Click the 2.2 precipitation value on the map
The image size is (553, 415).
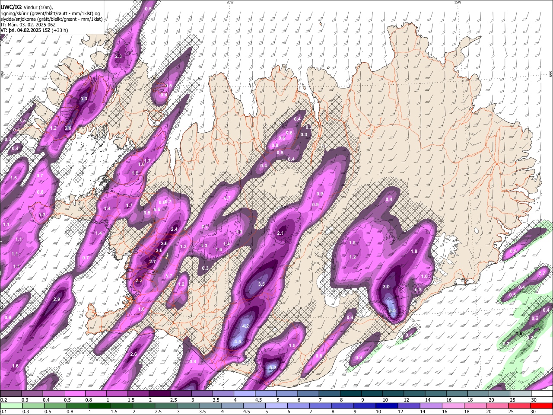139,281
